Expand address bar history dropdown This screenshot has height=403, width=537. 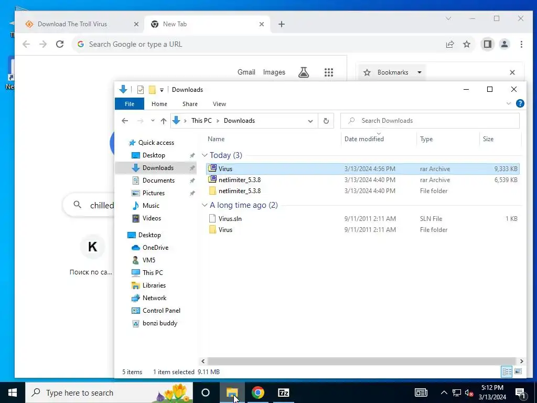(x=310, y=121)
